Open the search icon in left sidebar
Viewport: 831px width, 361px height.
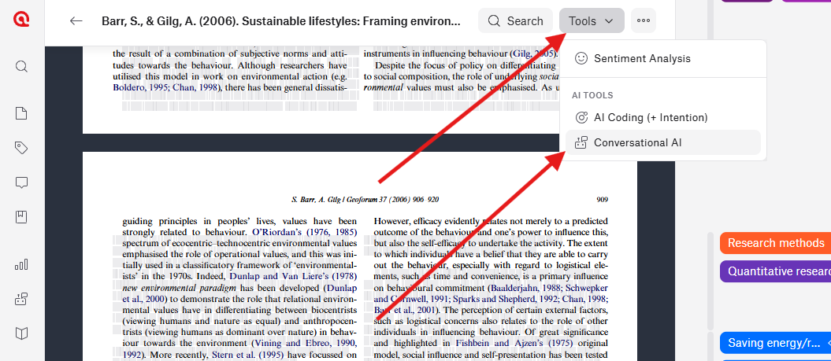(21, 66)
